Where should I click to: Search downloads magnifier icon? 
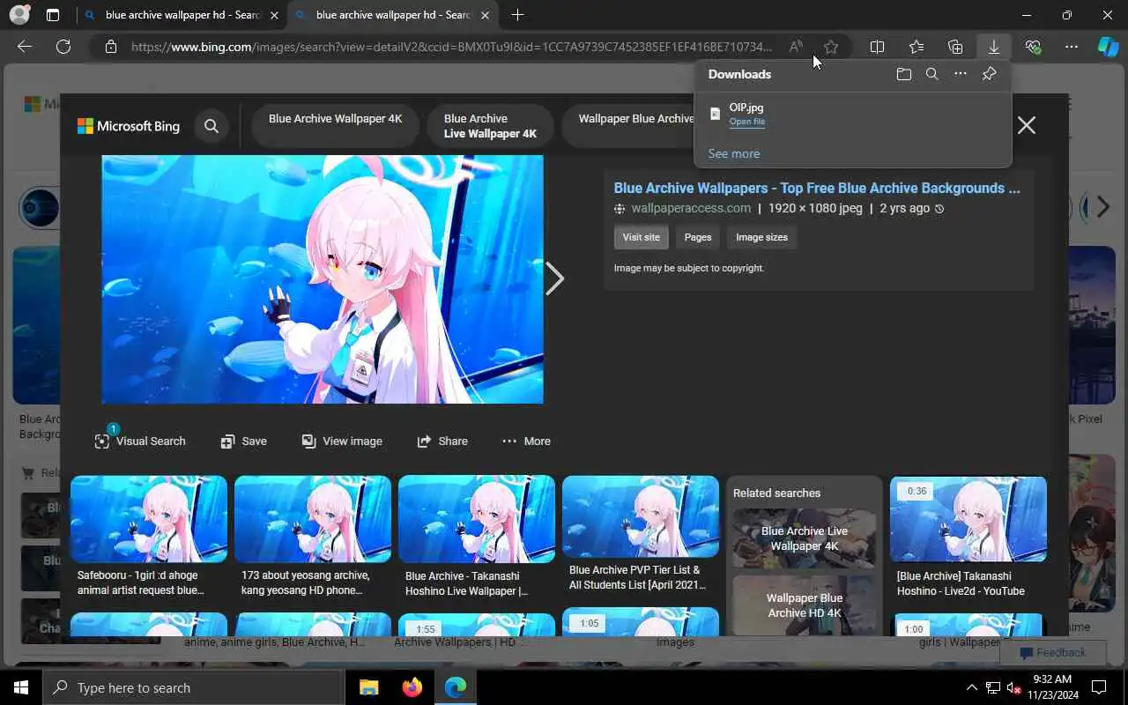click(931, 74)
